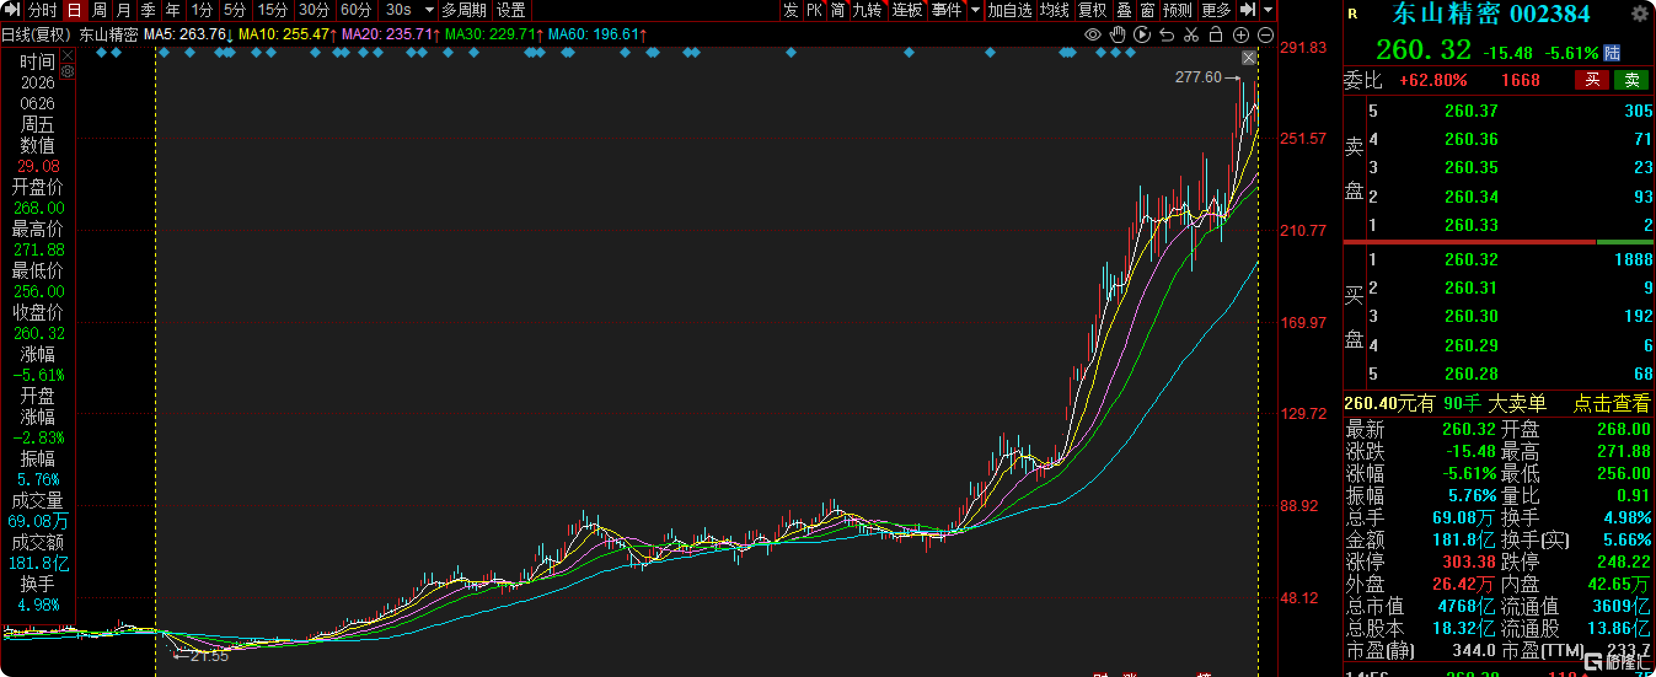Zoom in with the plus circle icon
The width and height of the screenshot is (1656, 677).
tap(1240, 34)
